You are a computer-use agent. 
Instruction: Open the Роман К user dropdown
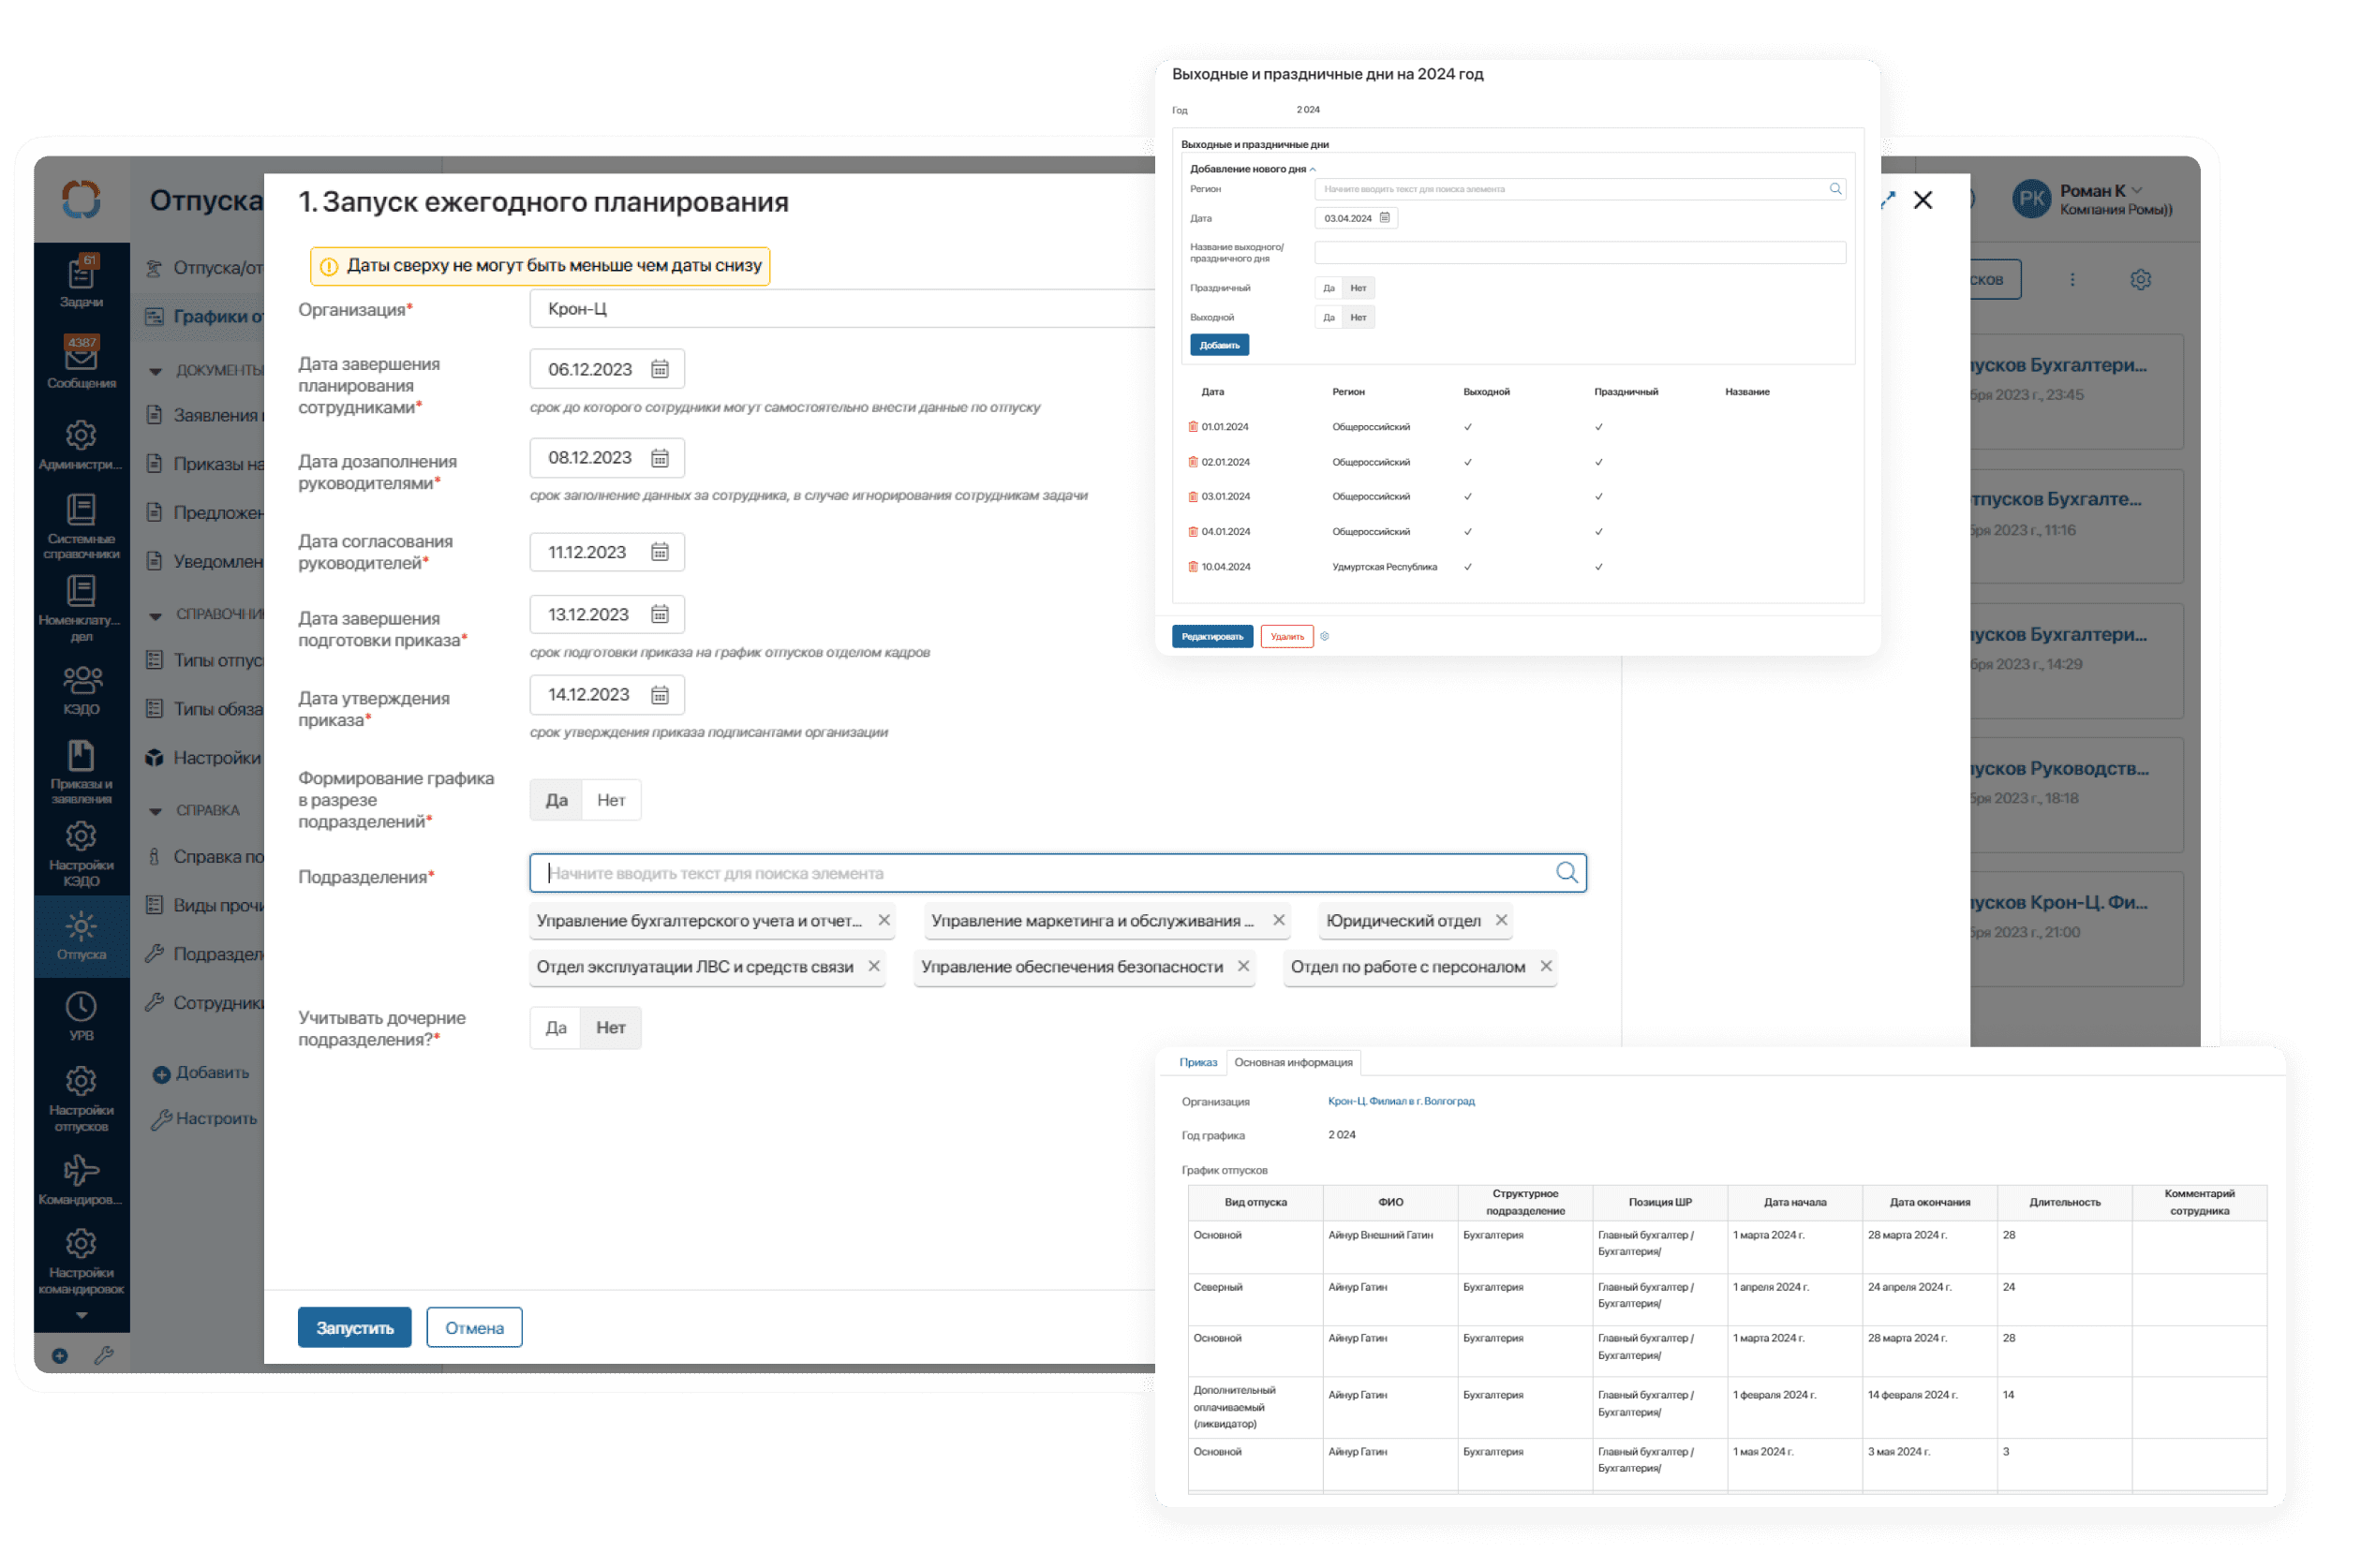[2137, 190]
